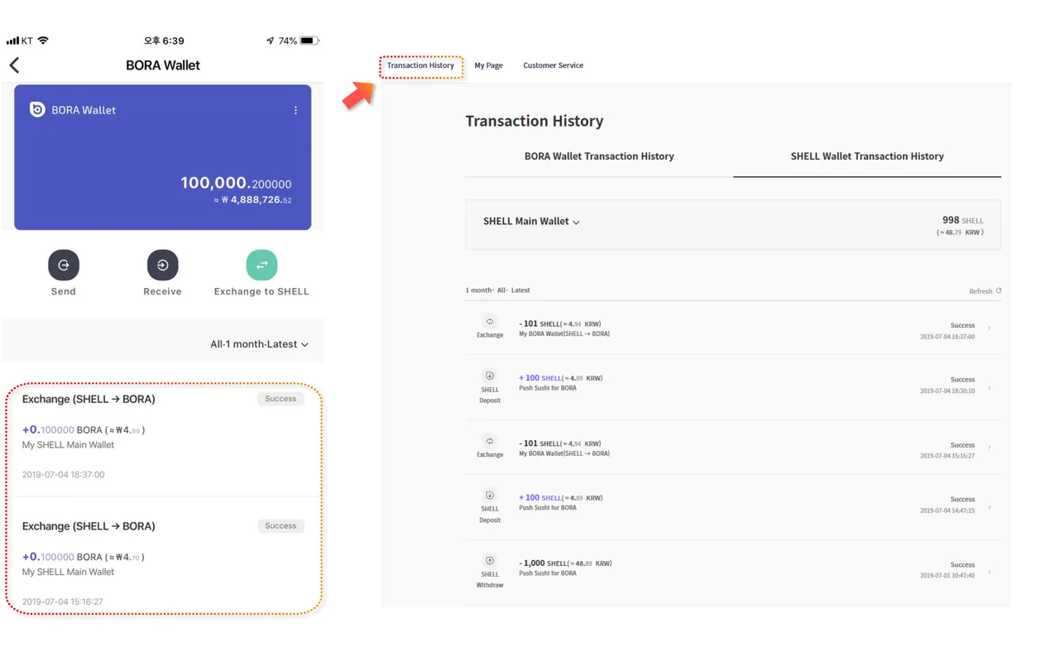Open the Customer Service menu item
Image resolution: width=1059 pixels, height=652 pixels.
click(553, 65)
